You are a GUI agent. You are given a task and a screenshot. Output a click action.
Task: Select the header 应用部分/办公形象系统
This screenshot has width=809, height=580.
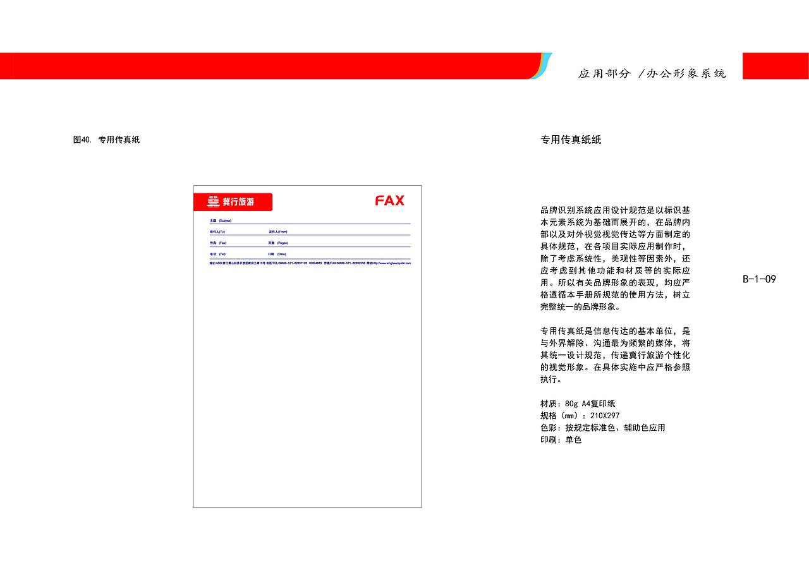coord(654,73)
